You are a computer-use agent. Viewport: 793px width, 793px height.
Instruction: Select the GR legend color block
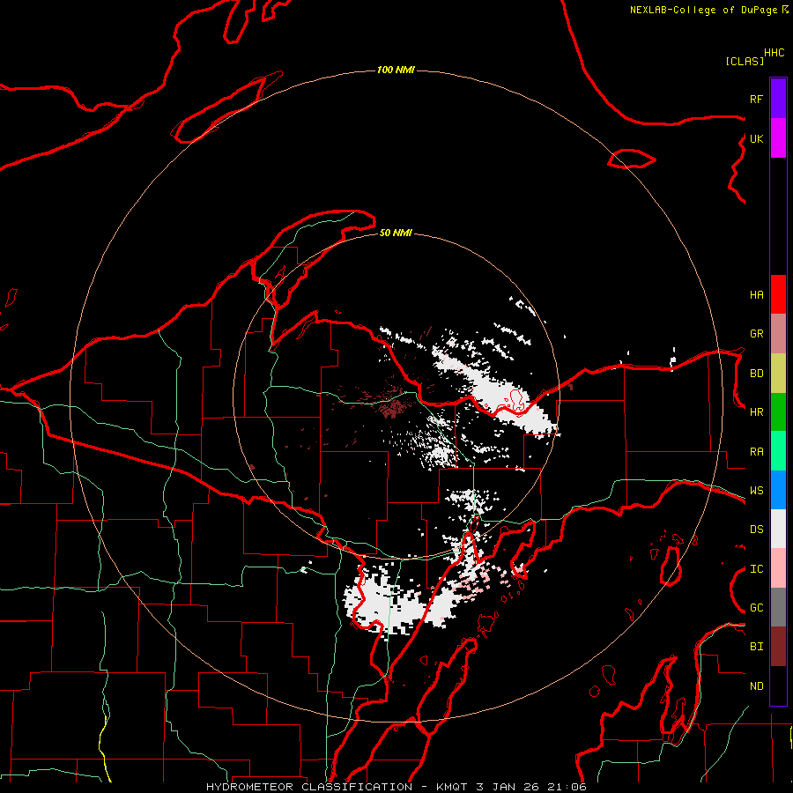(778, 333)
